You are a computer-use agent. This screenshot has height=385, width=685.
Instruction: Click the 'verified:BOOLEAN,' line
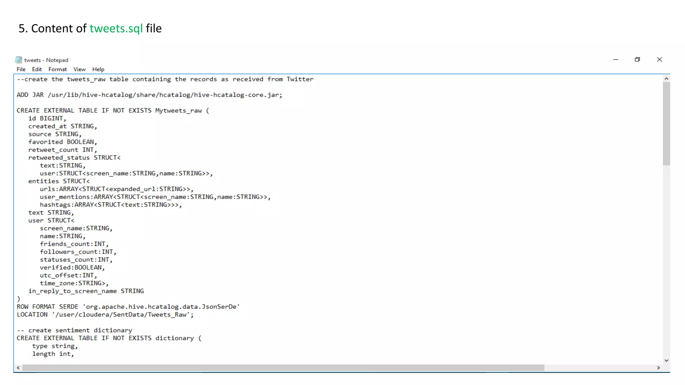[72, 268]
